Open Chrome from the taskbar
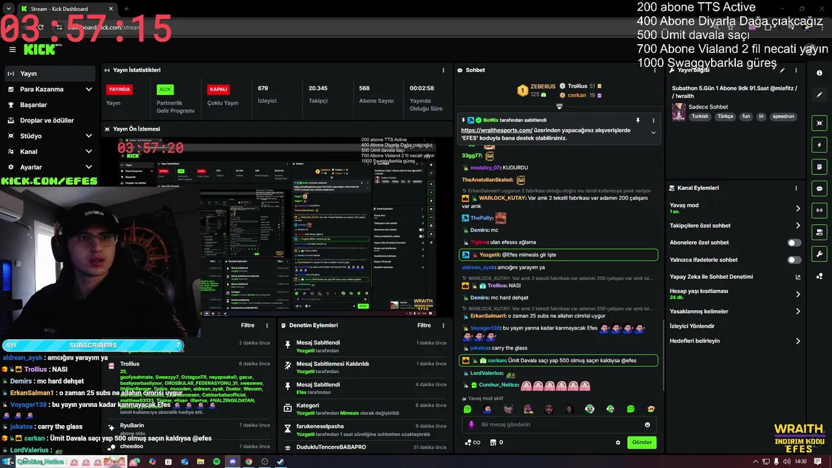 click(x=248, y=461)
